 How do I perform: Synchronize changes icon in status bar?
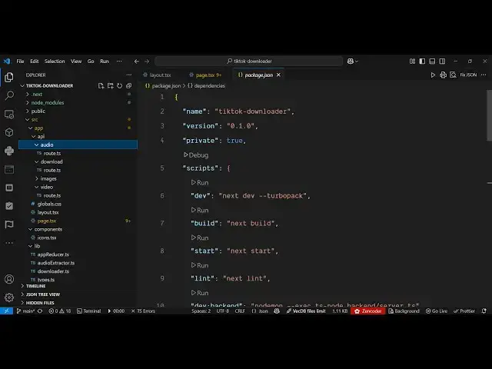click(40, 311)
